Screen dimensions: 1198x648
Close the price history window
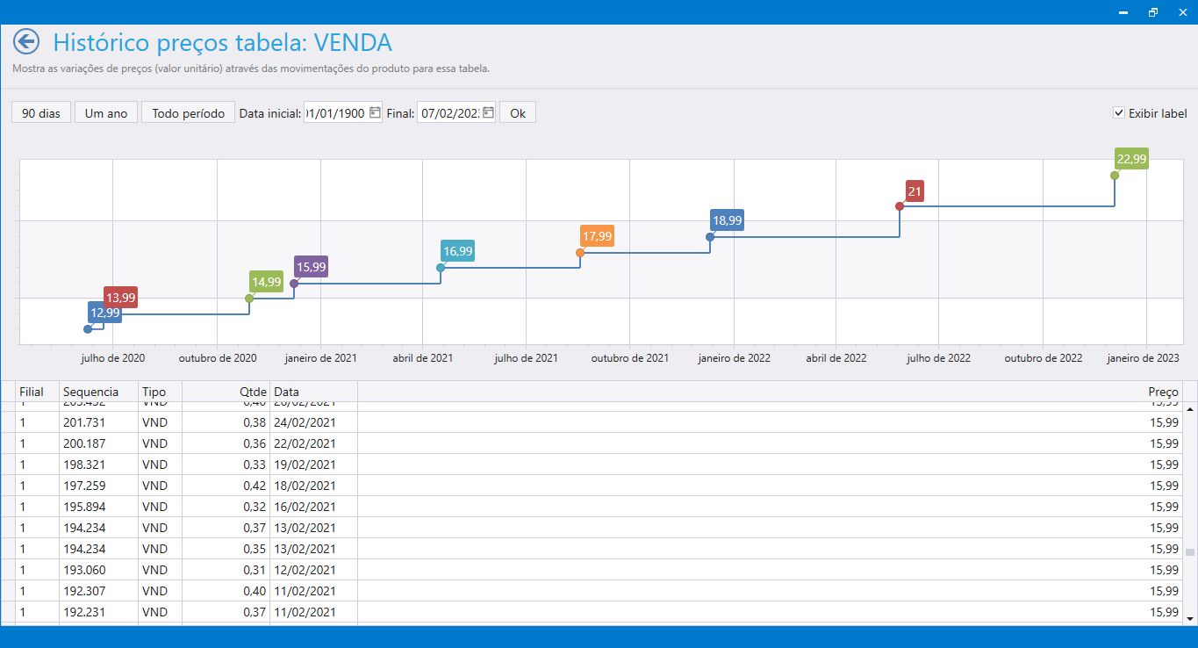point(1181,12)
